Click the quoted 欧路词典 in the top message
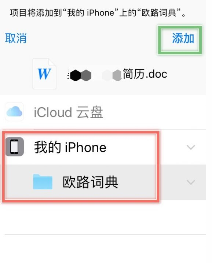The image size is (212, 263). [x=159, y=13]
